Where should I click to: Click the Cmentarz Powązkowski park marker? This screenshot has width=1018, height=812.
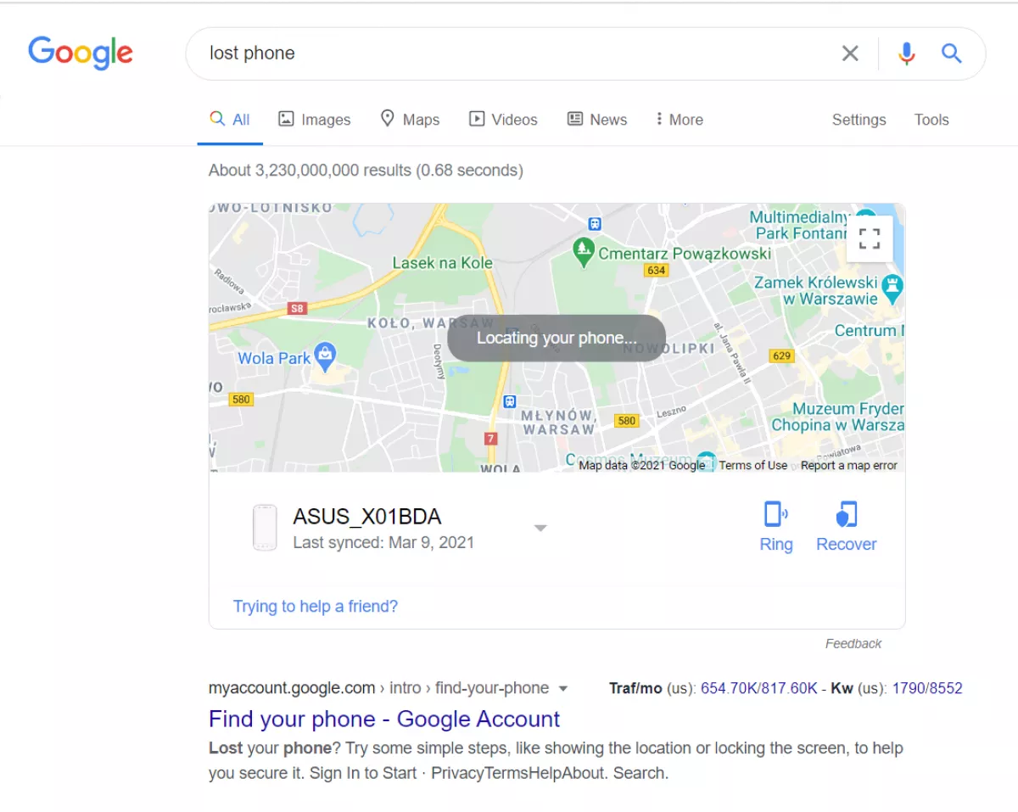[583, 251]
